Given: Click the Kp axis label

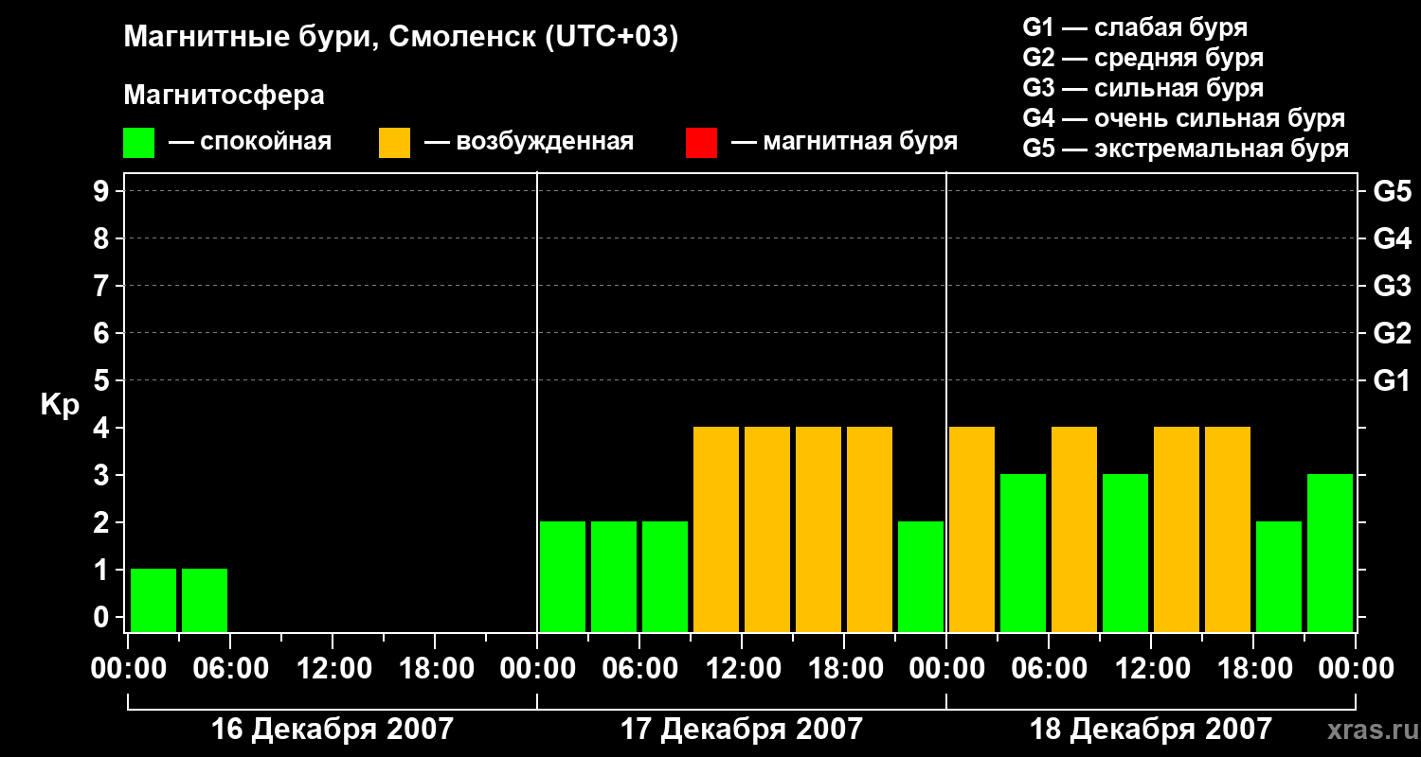Looking at the screenshot, I should pos(60,405).
